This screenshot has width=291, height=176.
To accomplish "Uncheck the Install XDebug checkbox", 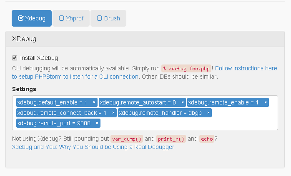I will pos(15,58).
